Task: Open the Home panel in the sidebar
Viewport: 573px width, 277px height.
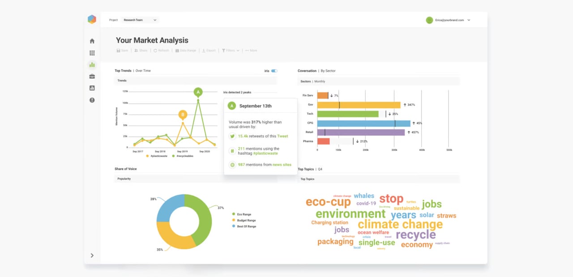Action: pyautogui.click(x=92, y=41)
